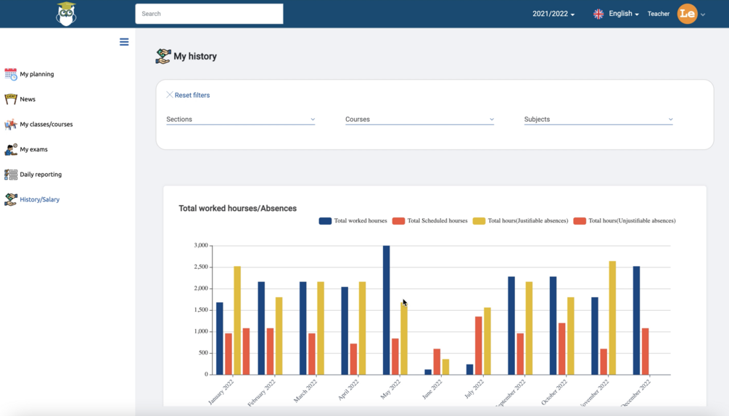Expand the Courses dropdown
The height and width of the screenshot is (416, 729).
[x=420, y=120]
